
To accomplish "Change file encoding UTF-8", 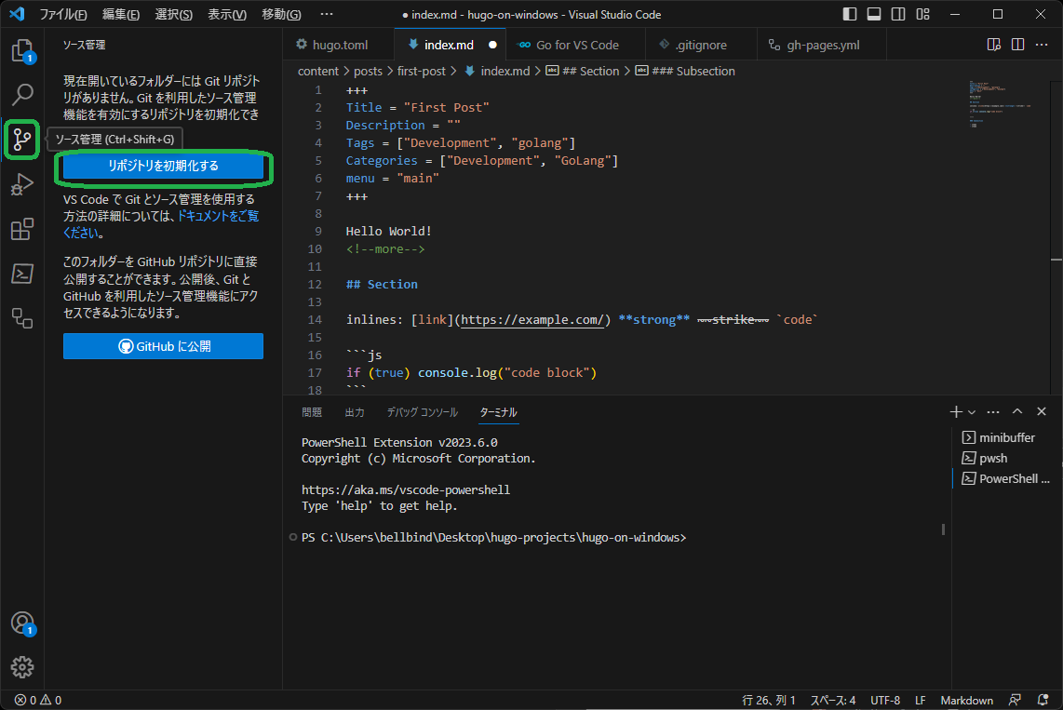I will point(885,701).
